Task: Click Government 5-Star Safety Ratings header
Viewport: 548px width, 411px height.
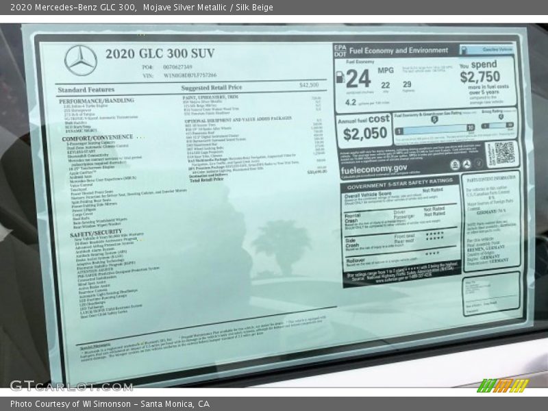Action: click(400, 184)
